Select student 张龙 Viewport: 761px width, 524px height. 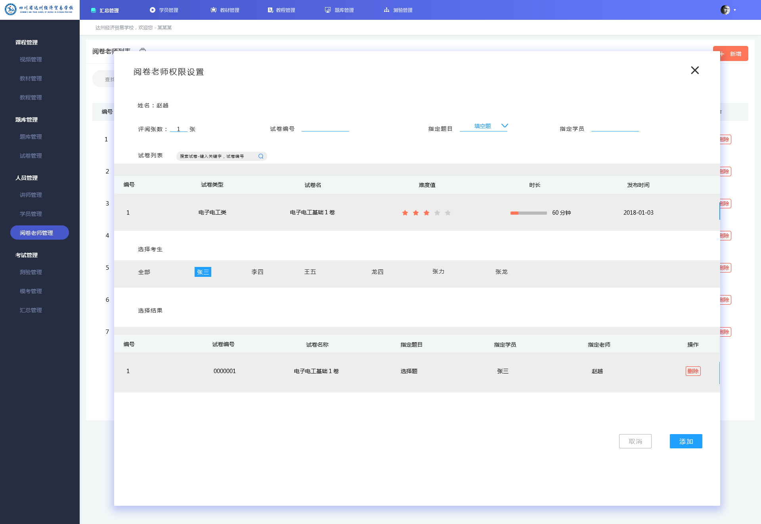[501, 272]
